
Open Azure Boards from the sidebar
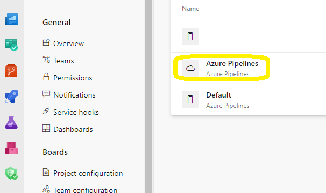[11, 45]
